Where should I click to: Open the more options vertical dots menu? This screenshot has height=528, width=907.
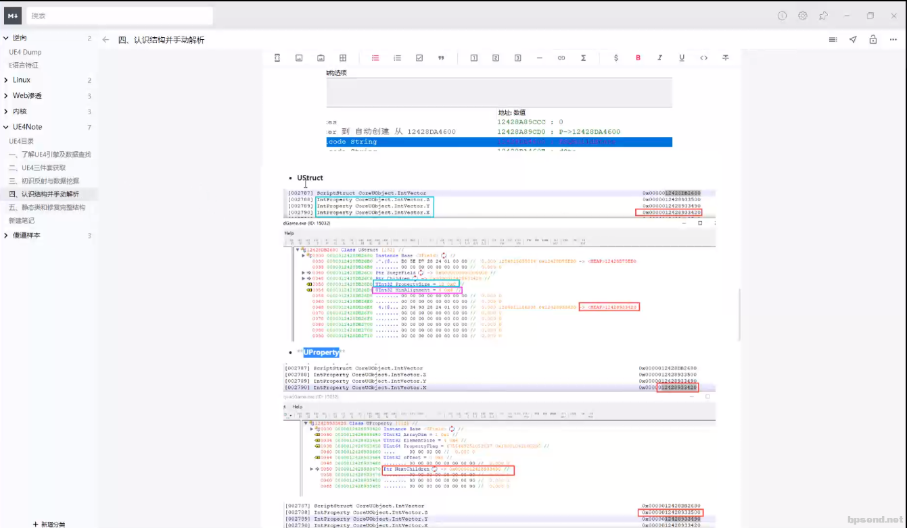pos(893,40)
